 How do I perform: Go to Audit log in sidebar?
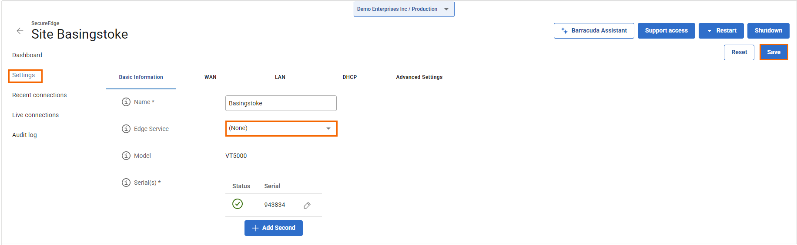[x=24, y=135]
